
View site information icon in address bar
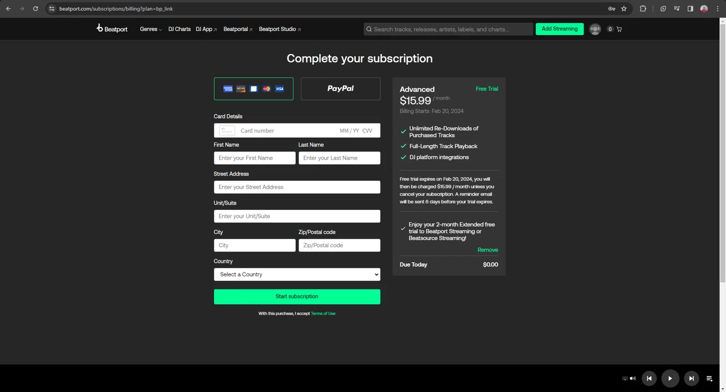click(52, 9)
